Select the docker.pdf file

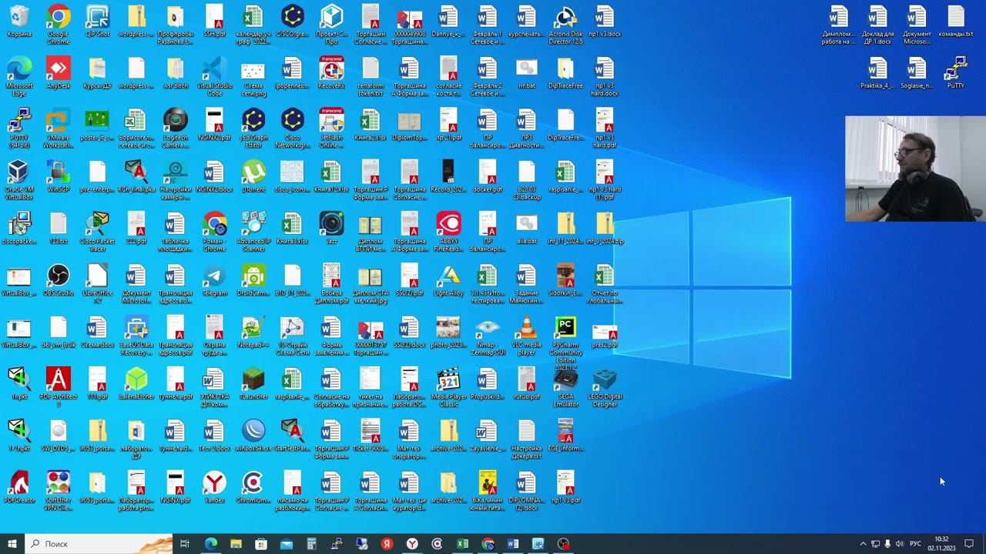488,176
